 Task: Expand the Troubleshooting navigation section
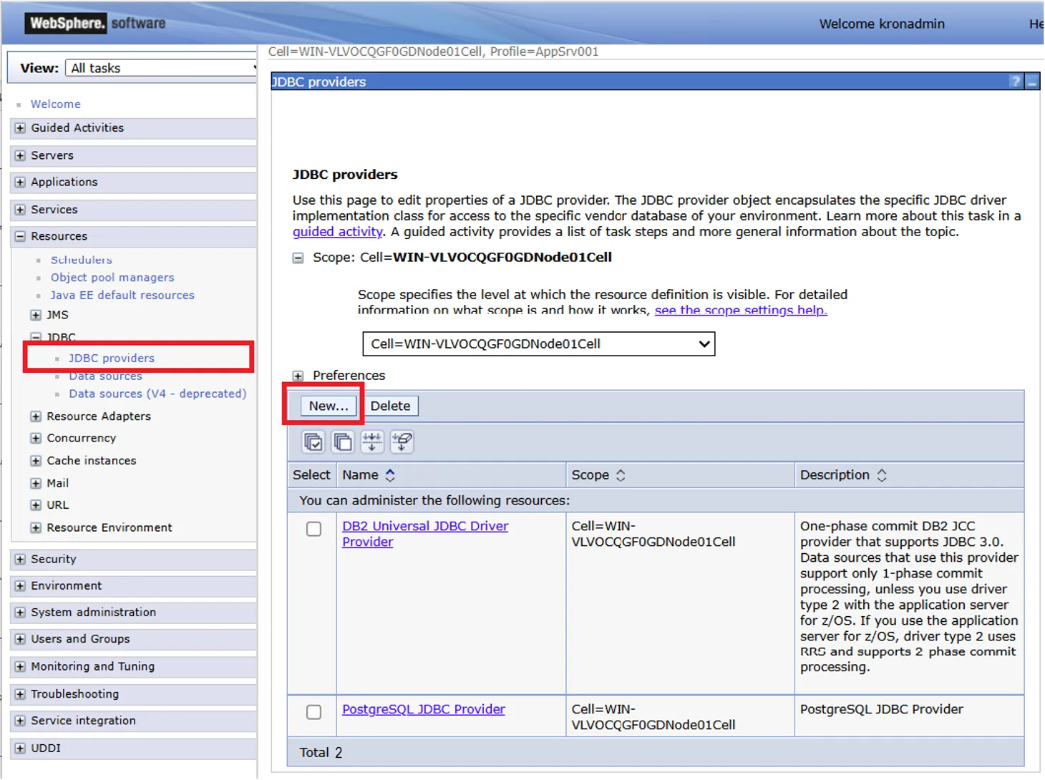(20, 694)
